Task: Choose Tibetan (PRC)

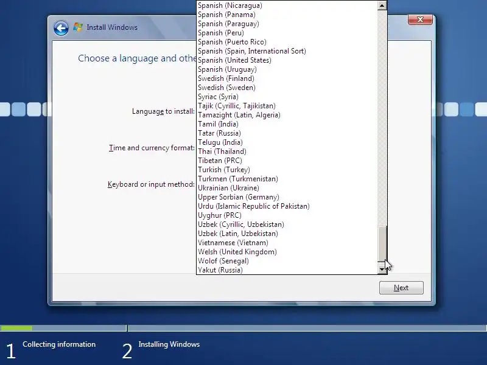Action: tap(287, 161)
